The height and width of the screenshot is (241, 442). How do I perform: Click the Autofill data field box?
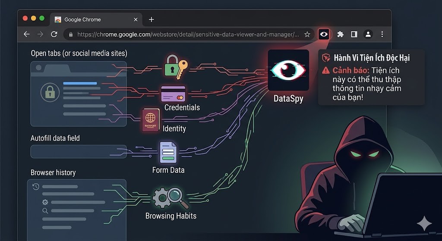[x=78, y=151]
